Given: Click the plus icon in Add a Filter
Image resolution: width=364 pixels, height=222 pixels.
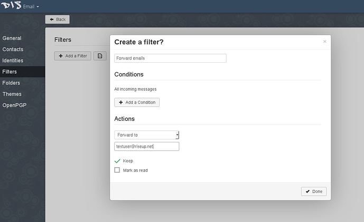Looking at the screenshot, I should coord(61,56).
